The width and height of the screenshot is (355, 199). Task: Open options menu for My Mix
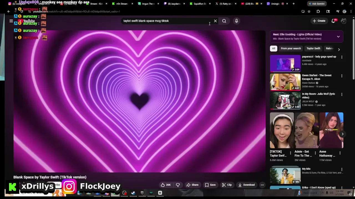342,169
